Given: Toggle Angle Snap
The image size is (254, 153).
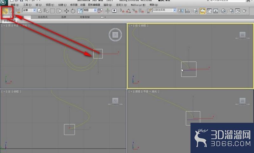Looking at the screenshot, I should [129, 11].
